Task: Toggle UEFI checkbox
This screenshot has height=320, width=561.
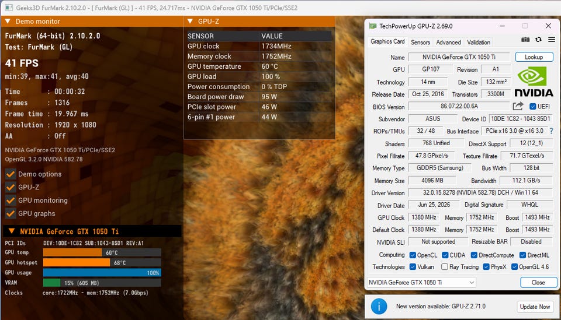Action: pyautogui.click(x=533, y=106)
